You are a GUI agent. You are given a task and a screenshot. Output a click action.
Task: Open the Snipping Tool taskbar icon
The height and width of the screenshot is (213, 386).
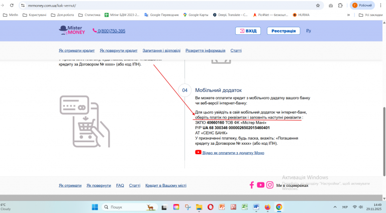[x=188, y=207]
